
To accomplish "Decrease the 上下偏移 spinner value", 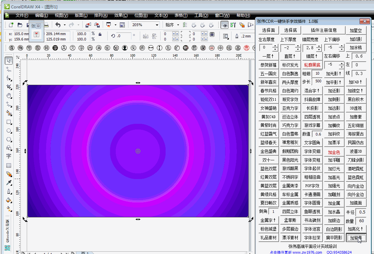I will (341, 50).
